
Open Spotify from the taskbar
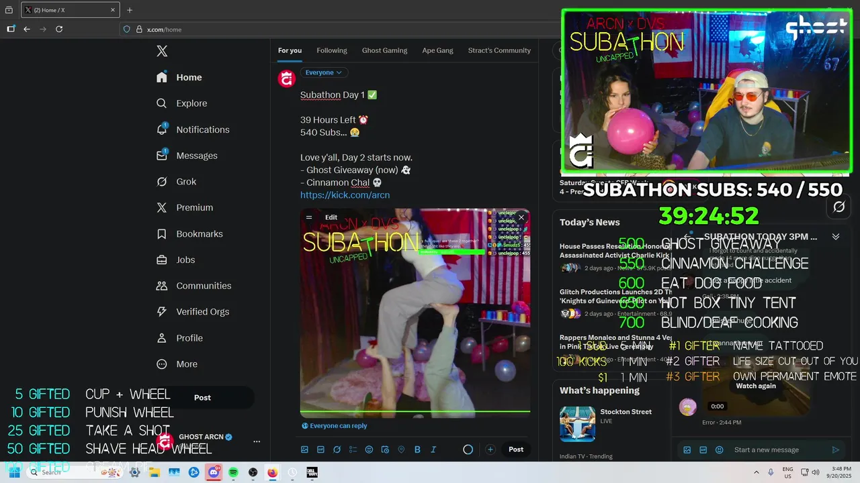pos(233,472)
